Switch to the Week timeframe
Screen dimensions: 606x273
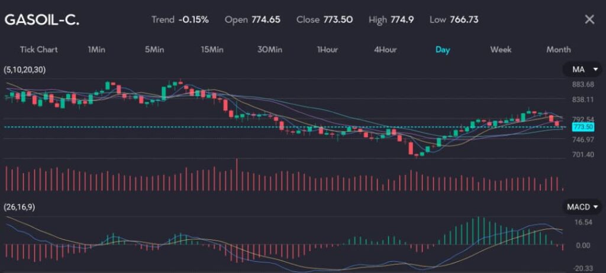501,50
